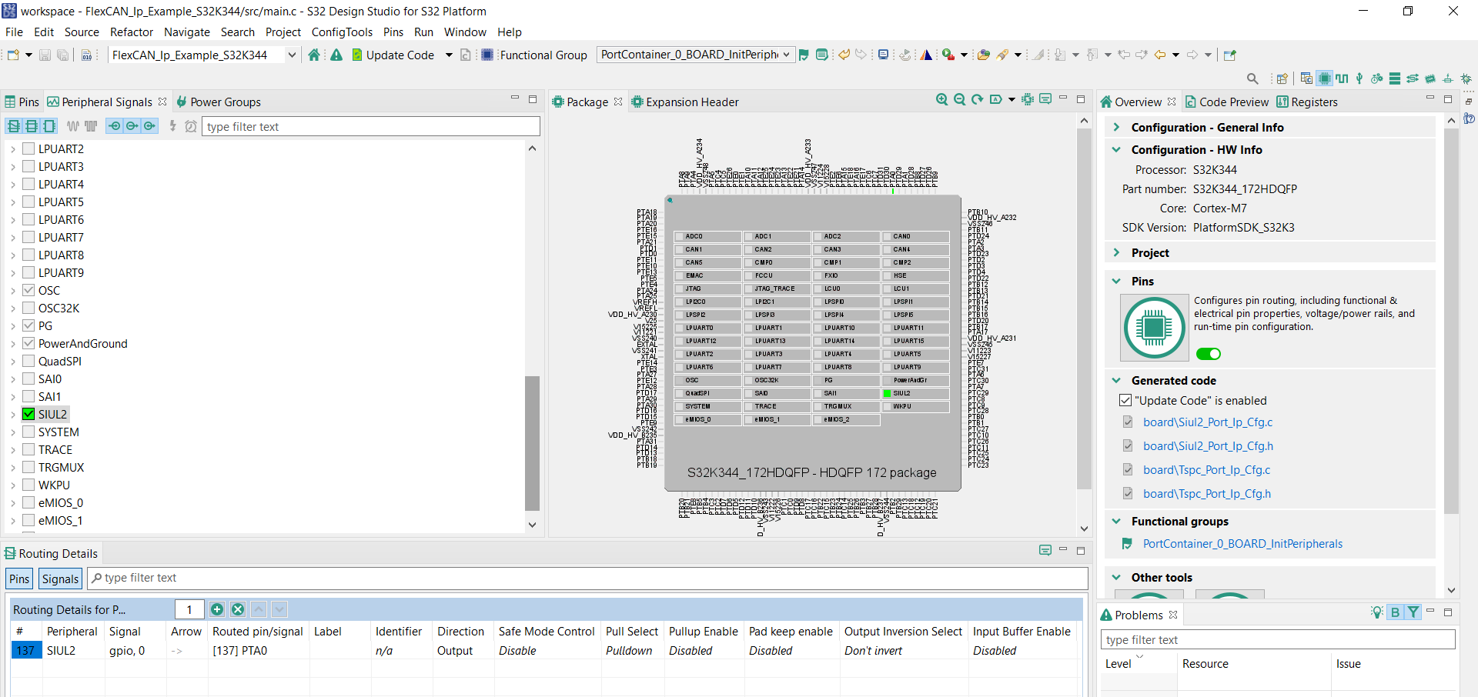Image resolution: width=1478 pixels, height=697 pixels.
Task: Click the green Home icon in toolbar
Action: [314, 55]
